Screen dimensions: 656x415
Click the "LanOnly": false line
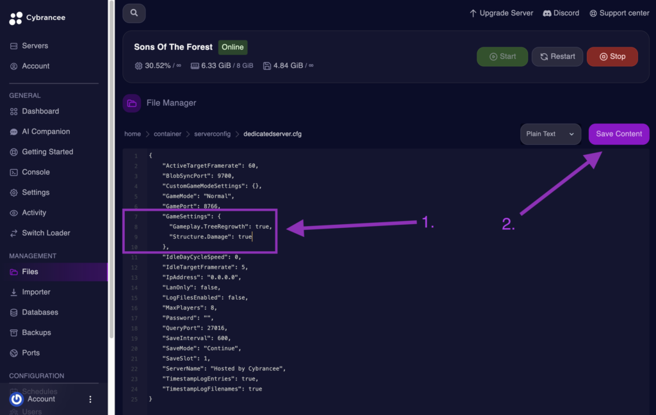pos(191,288)
